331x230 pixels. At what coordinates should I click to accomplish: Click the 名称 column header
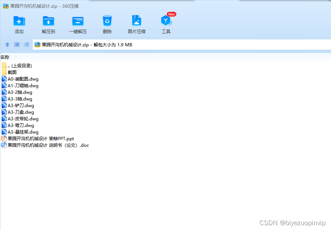pyautogui.click(x=5, y=57)
